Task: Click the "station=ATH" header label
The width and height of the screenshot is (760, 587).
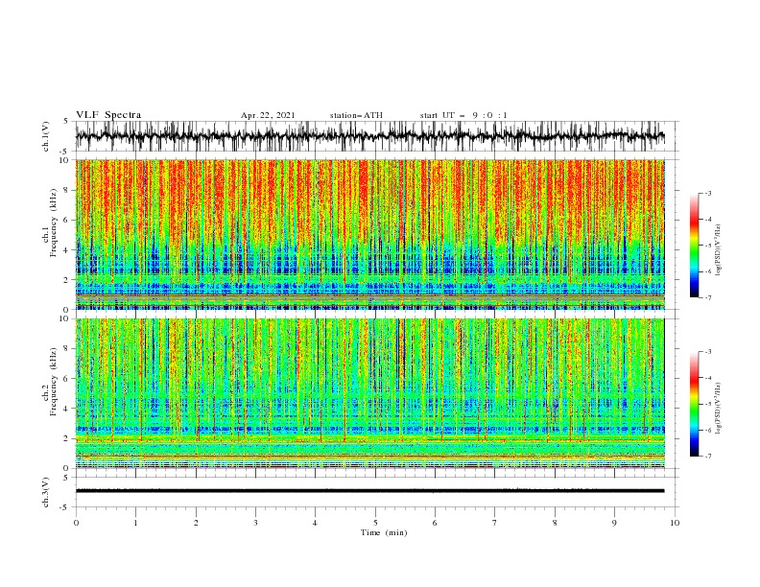Action: coord(356,115)
